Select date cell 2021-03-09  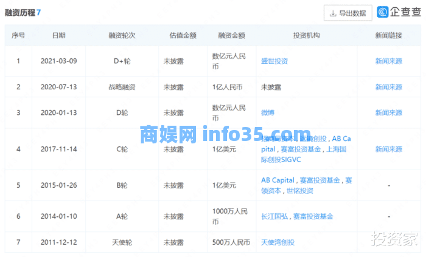(58, 61)
